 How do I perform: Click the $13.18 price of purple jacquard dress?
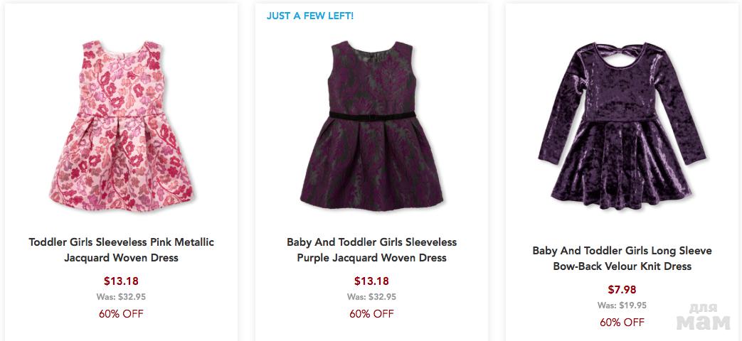371,281
